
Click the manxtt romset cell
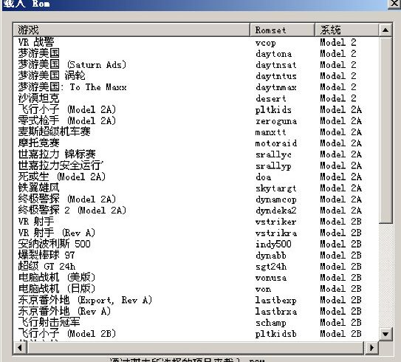tap(270, 132)
